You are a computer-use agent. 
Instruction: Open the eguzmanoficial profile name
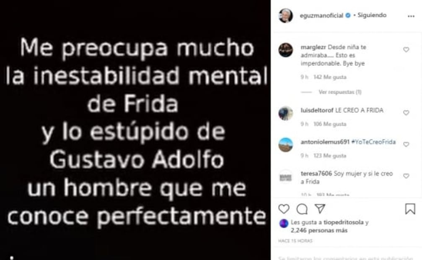[321, 16]
